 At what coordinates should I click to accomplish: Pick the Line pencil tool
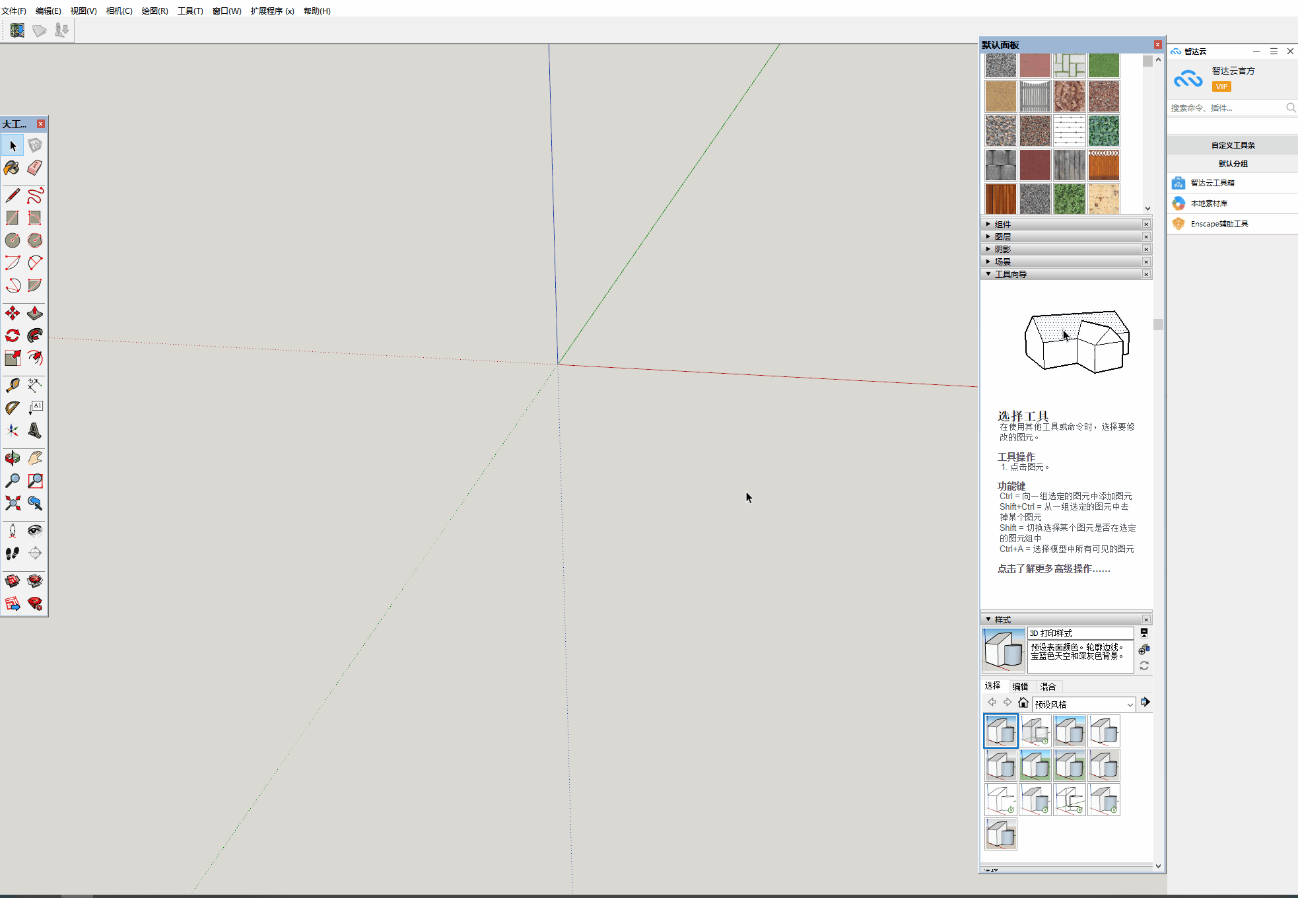click(12, 195)
